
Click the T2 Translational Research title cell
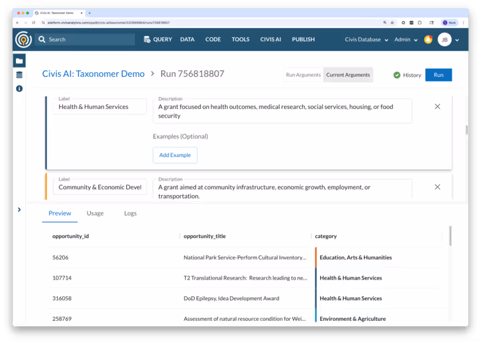tap(245, 278)
